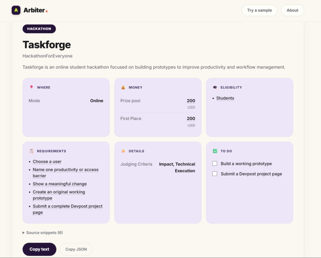
Task: Click the money bag icon beside MONEY
Action: (123, 87)
